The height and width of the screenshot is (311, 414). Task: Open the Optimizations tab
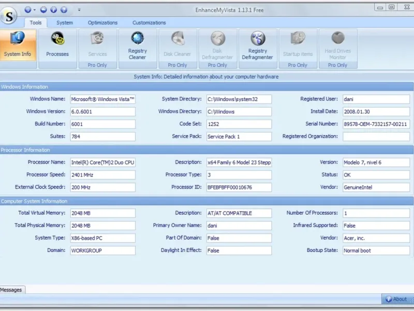point(102,23)
